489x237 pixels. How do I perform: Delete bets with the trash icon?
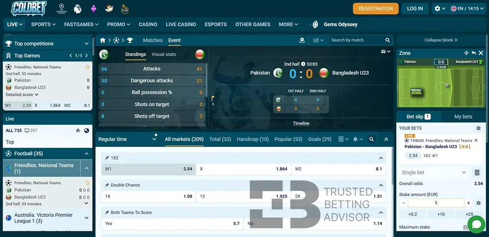tap(477, 172)
